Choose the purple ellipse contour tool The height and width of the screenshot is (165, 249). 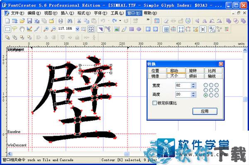(139, 29)
